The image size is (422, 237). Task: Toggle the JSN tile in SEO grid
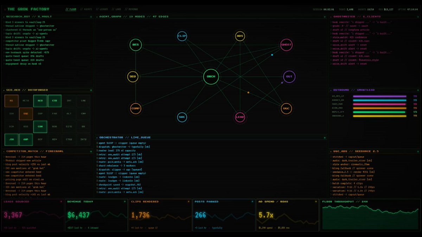point(12,140)
